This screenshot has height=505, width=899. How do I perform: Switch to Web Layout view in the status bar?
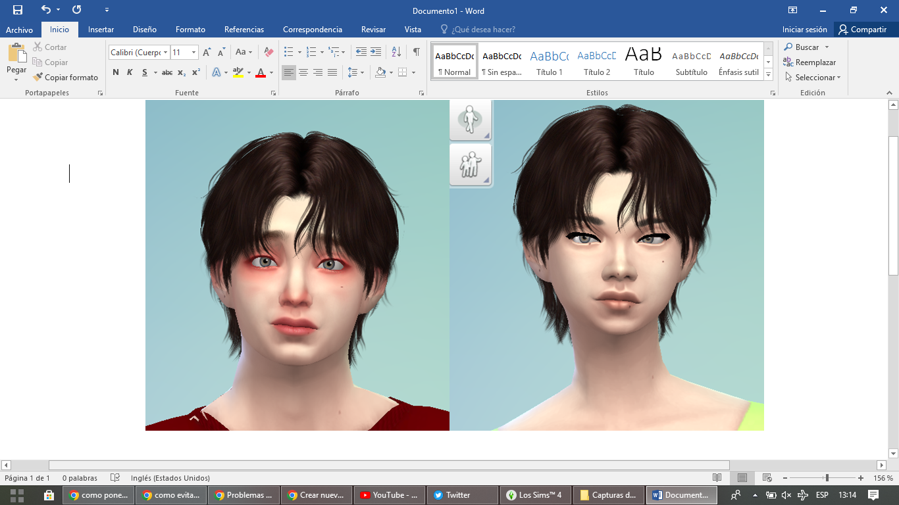coord(767,478)
